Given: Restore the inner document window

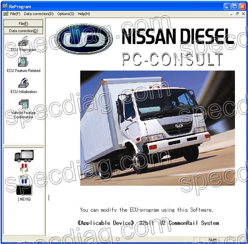Looking at the screenshot, I should [237, 14].
